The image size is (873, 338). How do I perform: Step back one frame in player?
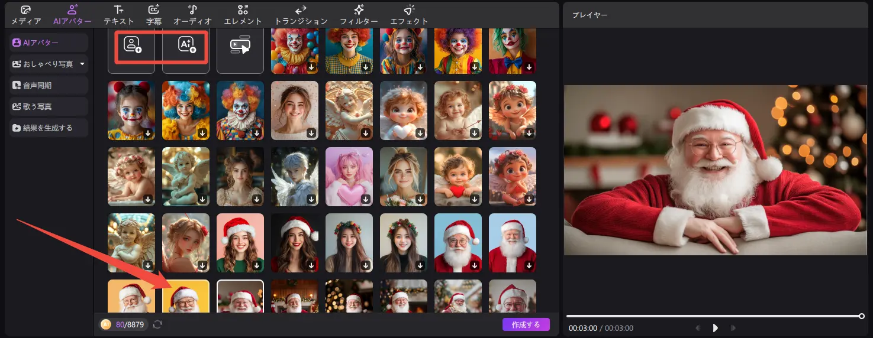point(698,328)
